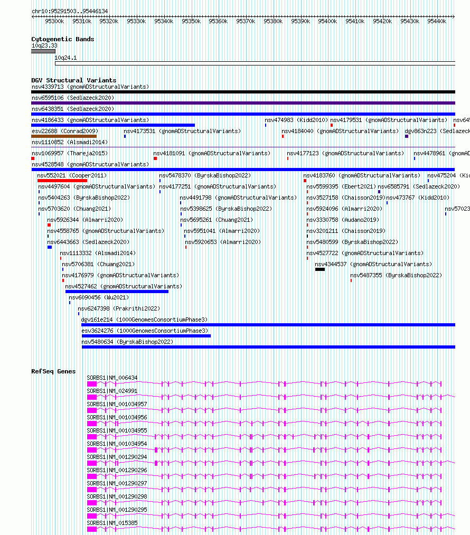Click nsv5398625 (ByrskaBishop2022) label
This screenshot has width=470, height=535.
click(226, 209)
